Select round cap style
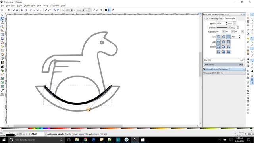Image resolution: width=254 pixels, height=143 pixels. [223, 42]
